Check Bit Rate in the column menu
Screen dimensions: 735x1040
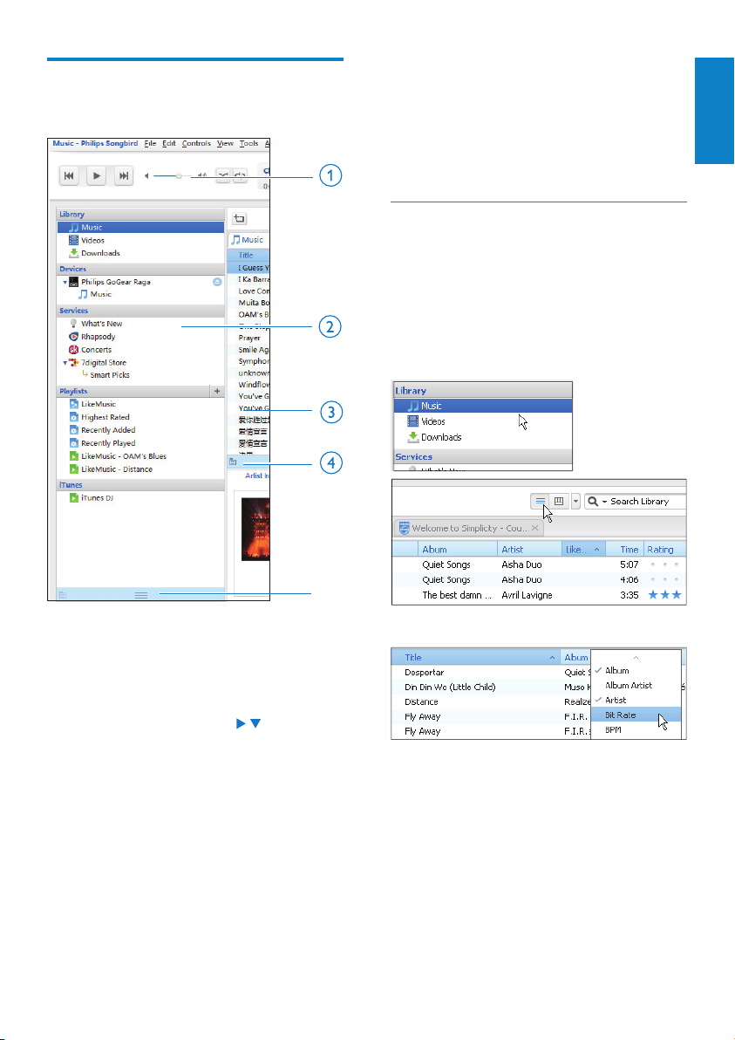click(636, 715)
